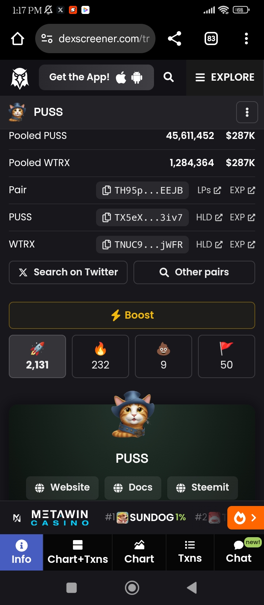Tap the DEX Screener owl logo

[x=20, y=78]
